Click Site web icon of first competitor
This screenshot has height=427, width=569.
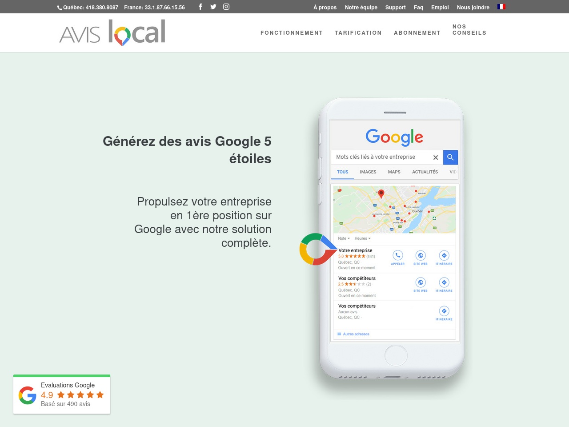pyautogui.click(x=421, y=282)
